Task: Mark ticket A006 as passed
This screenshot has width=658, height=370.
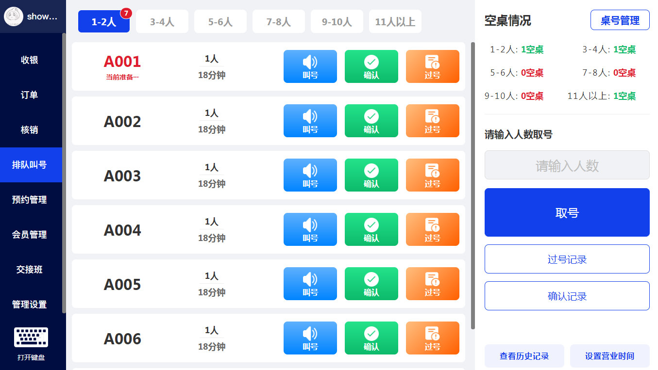Action: tap(432, 338)
